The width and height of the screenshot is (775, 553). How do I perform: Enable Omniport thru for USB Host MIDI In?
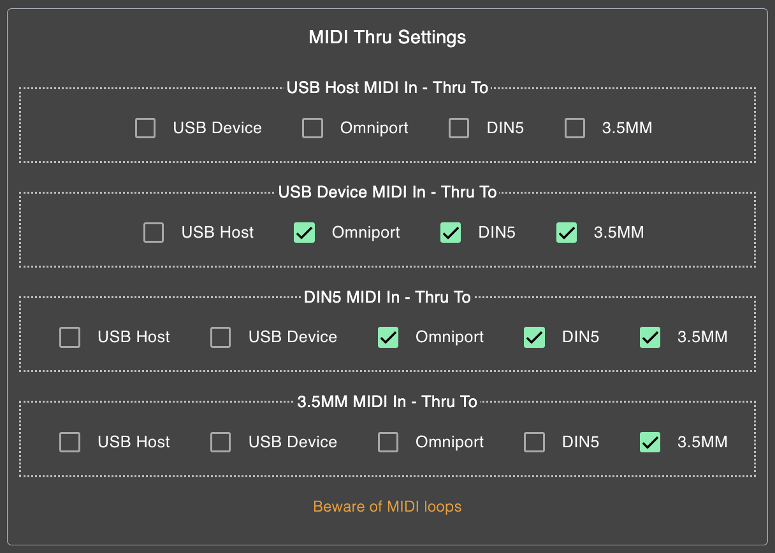pos(312,128)
